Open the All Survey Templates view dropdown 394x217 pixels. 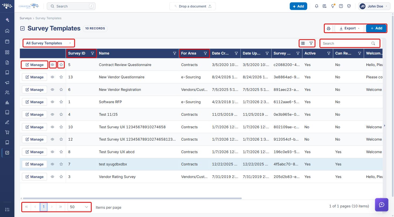tap(48, 43)
